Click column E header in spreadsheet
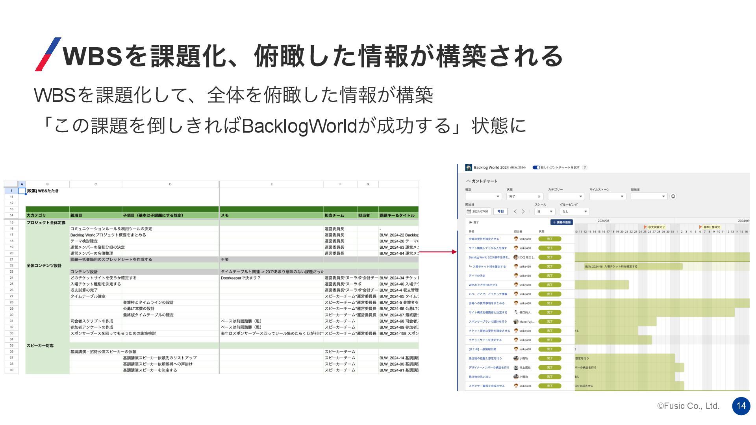Viewport: 756px width, 425px height. (x=272, y=184)
